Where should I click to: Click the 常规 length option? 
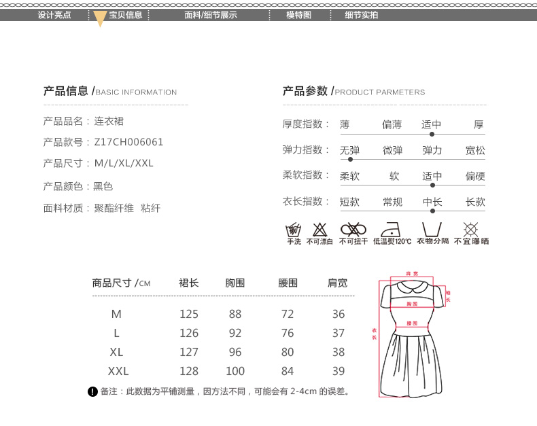pyautogui.click(x=392, y=202)
